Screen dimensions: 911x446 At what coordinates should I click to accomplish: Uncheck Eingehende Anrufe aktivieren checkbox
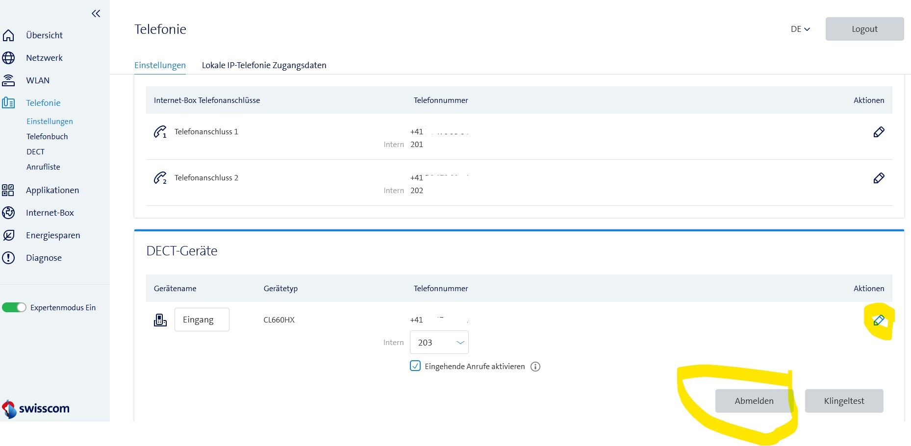click(x=415, y=366)
